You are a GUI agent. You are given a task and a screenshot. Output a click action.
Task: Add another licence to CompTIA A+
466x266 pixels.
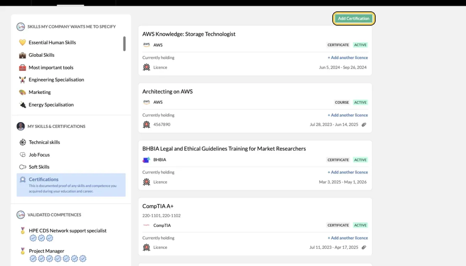(x=348, y=238)
